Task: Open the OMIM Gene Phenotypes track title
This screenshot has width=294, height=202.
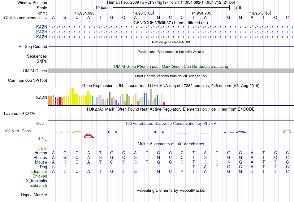Action: (x=171, y=67)
